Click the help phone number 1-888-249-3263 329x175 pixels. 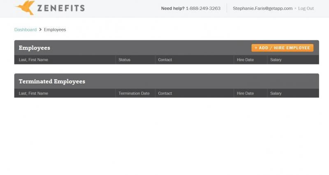(x=203, y=8)
